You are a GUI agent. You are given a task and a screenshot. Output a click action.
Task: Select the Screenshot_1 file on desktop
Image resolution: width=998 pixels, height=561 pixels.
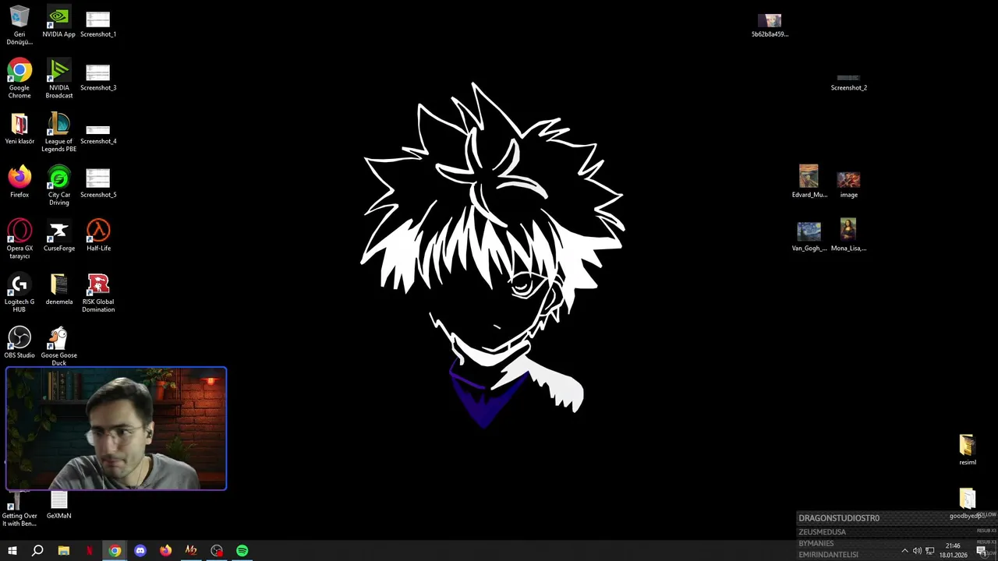[x=98, y=22]
